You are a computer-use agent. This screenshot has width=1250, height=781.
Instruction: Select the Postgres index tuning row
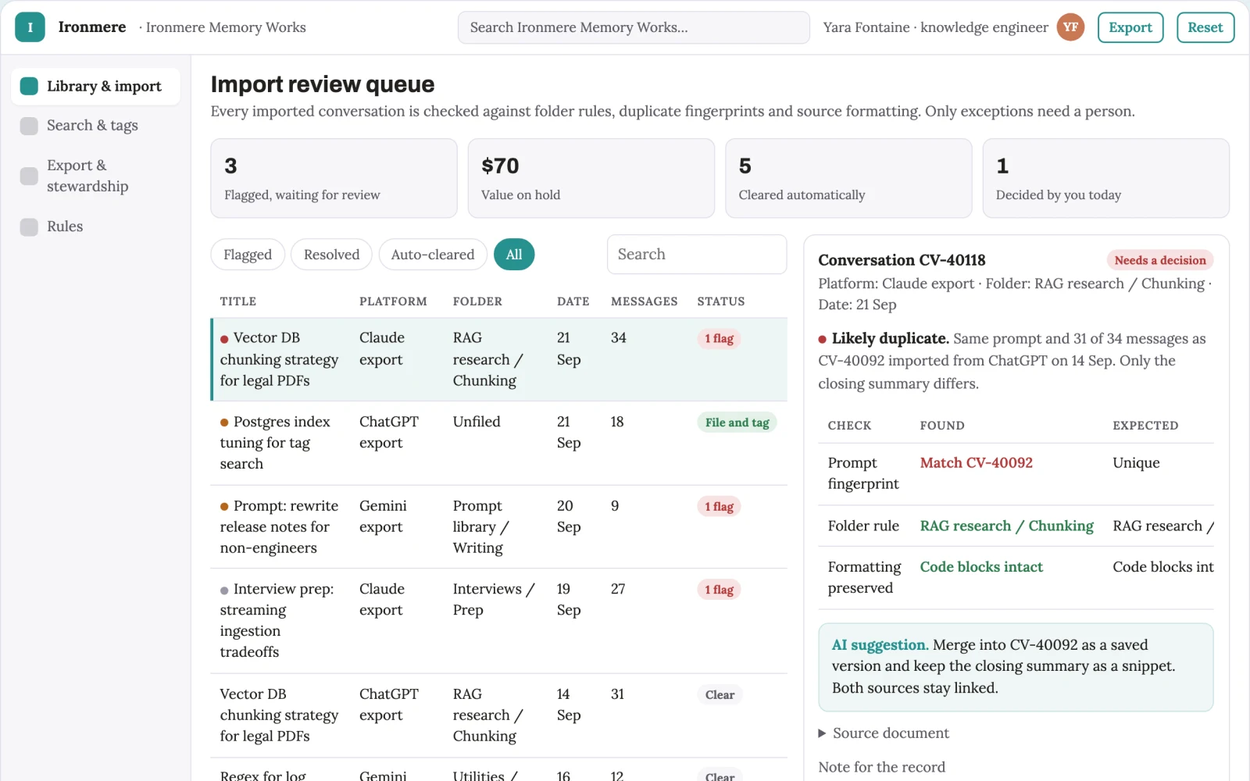pyautogui.click(x=499, y=443)
